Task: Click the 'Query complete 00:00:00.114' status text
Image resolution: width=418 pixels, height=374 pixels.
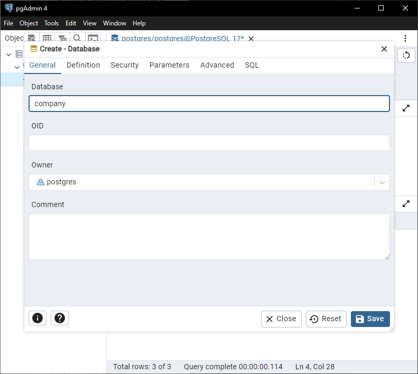Action: [x=233, y=367]
